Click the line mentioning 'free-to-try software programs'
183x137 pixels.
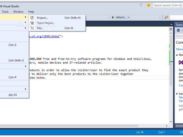(90, 59)
